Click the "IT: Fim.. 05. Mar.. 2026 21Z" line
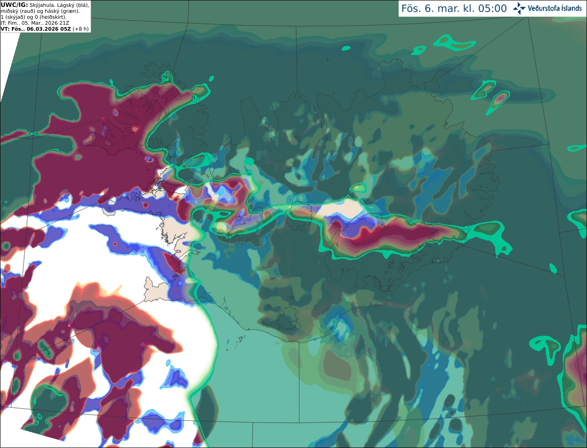The width and height of the screenshot is (587, 448). pos(35,23)
